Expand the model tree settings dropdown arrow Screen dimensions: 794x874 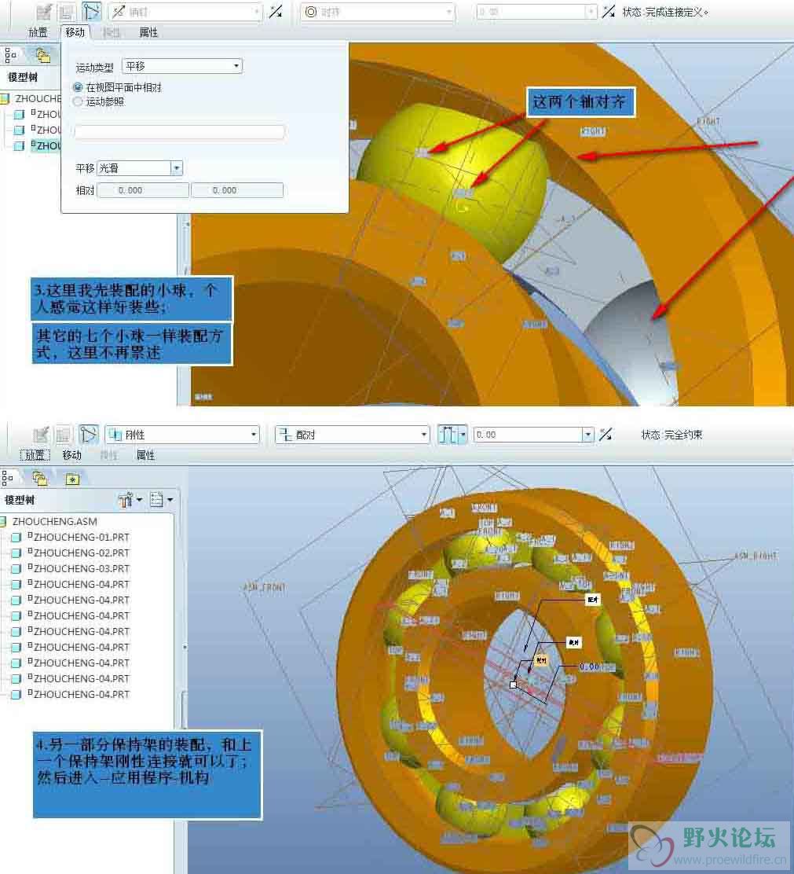point(139,499)
